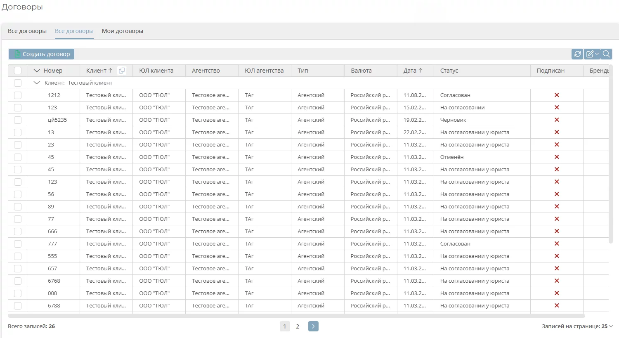Collapse the Тестовый клиент group chevron
Screen dimensions: 619x338
(37, 83)
